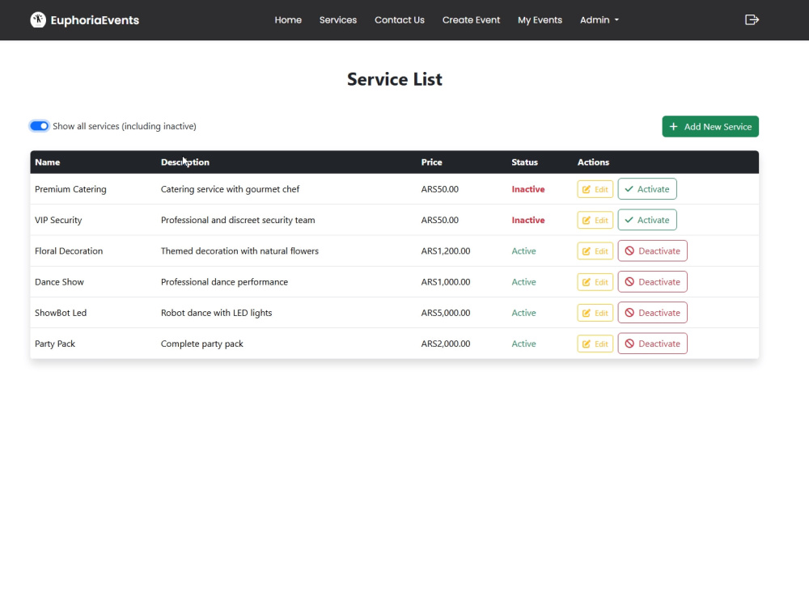Viewport: 809px width, 607px height.
Task: Select the ShowBot Led name cell
Action: [x=61, y=313]
